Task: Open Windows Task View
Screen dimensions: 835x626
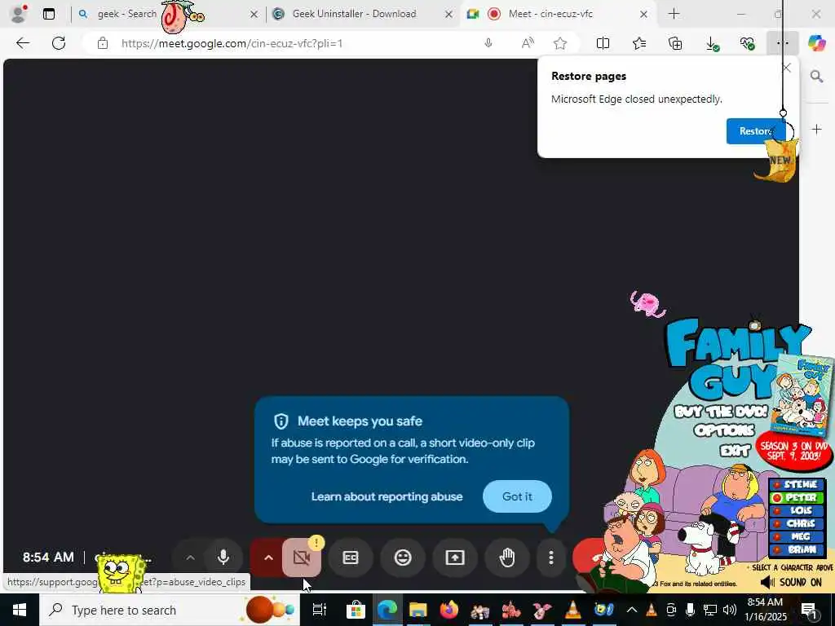Action: click(319, 610)
